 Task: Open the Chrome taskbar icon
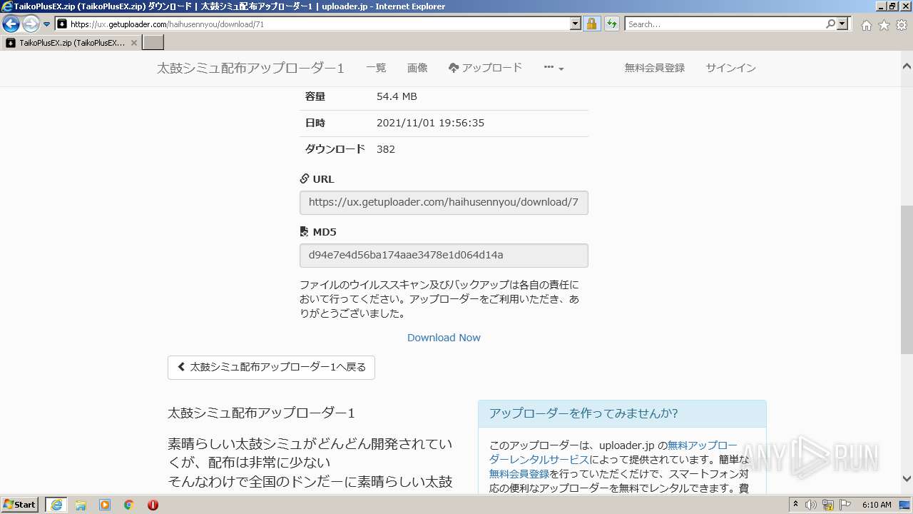click(129, 505)
